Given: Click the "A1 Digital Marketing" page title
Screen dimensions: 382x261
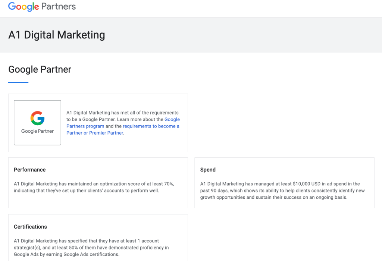Looking at the screenshot, I should coord(57,35).
